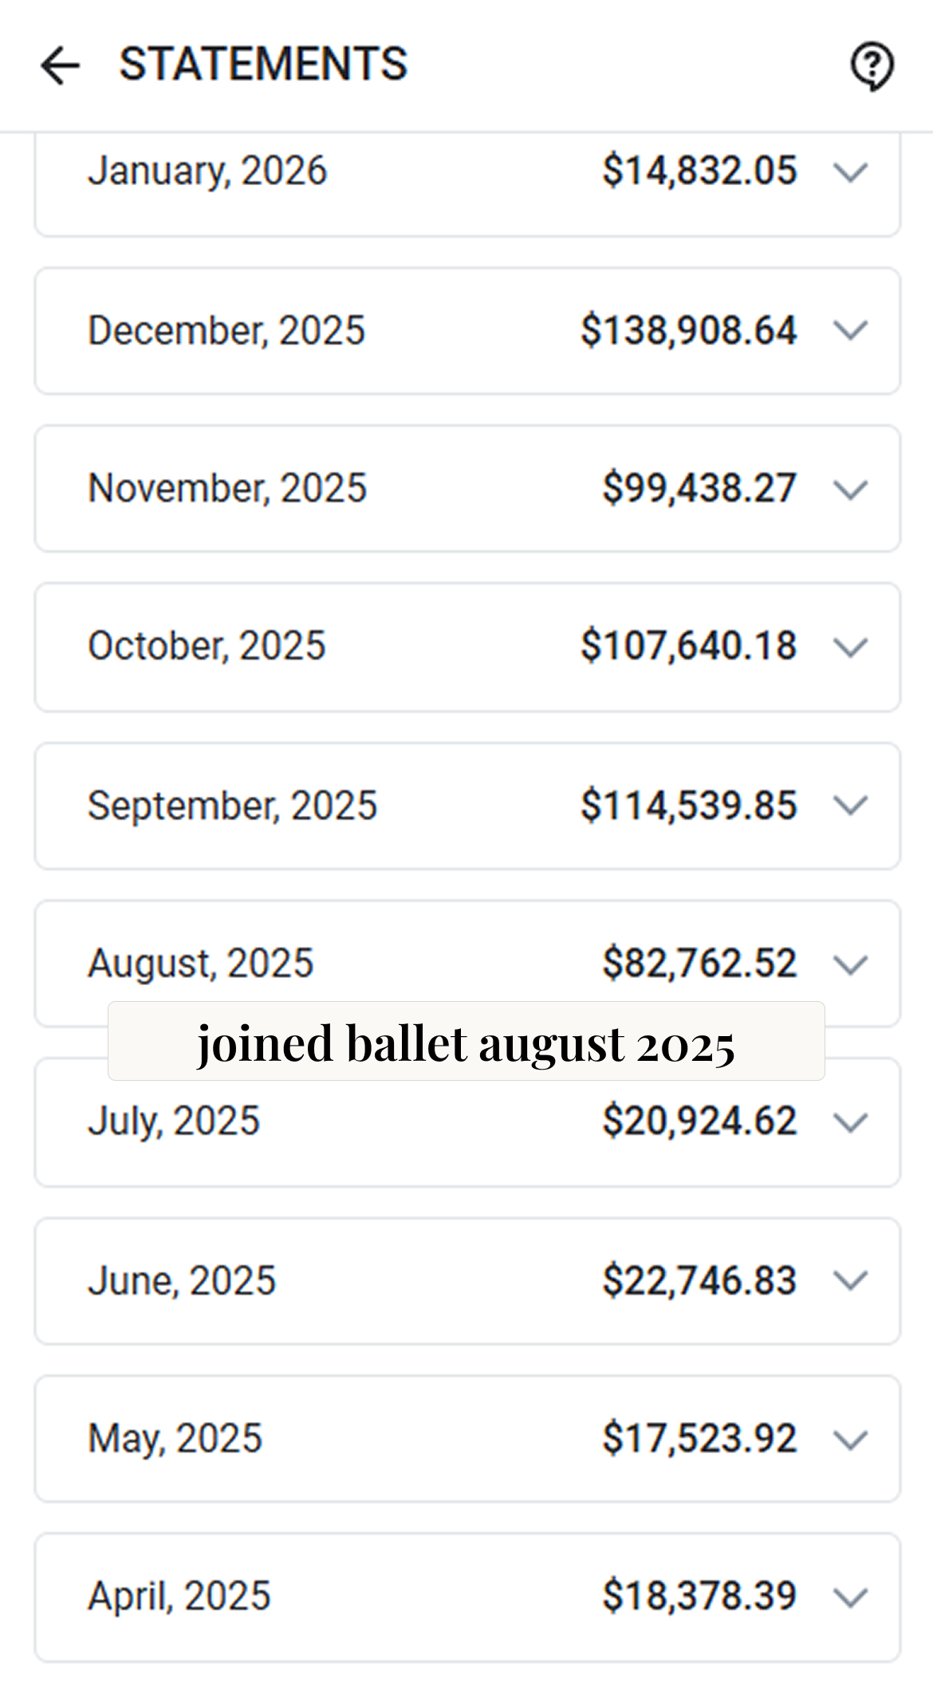Click the STATEMENTS page title

(263, 64)
